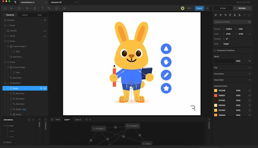Screen dimensions: 258x148
Task: Toggle lock on the selected Group row
Action: pyautogui.click(x=41, y=88)
